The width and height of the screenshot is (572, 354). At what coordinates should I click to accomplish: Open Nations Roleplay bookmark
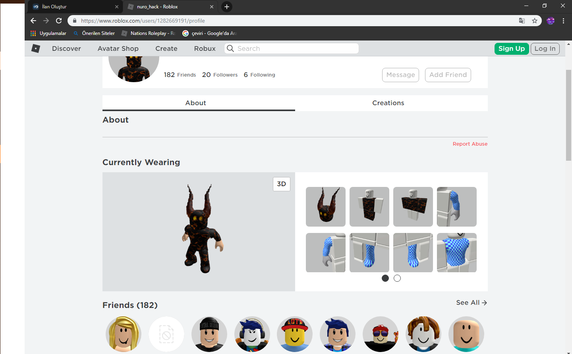point(148,33)
